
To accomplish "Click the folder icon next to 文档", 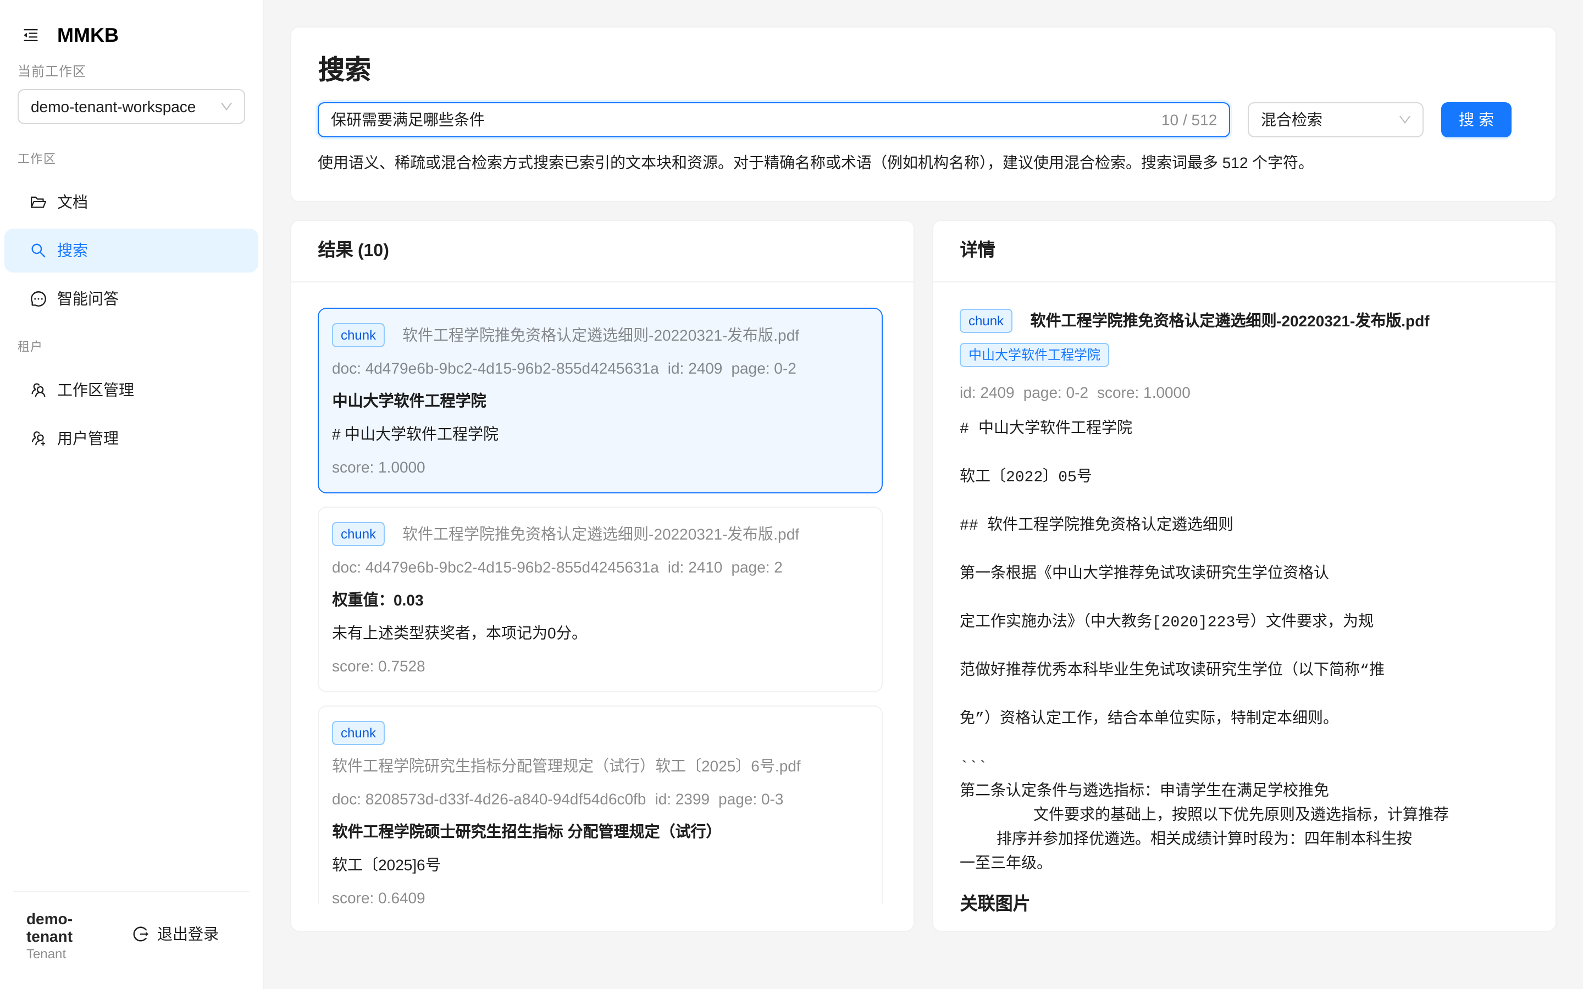I will click(x=38, y=202).
